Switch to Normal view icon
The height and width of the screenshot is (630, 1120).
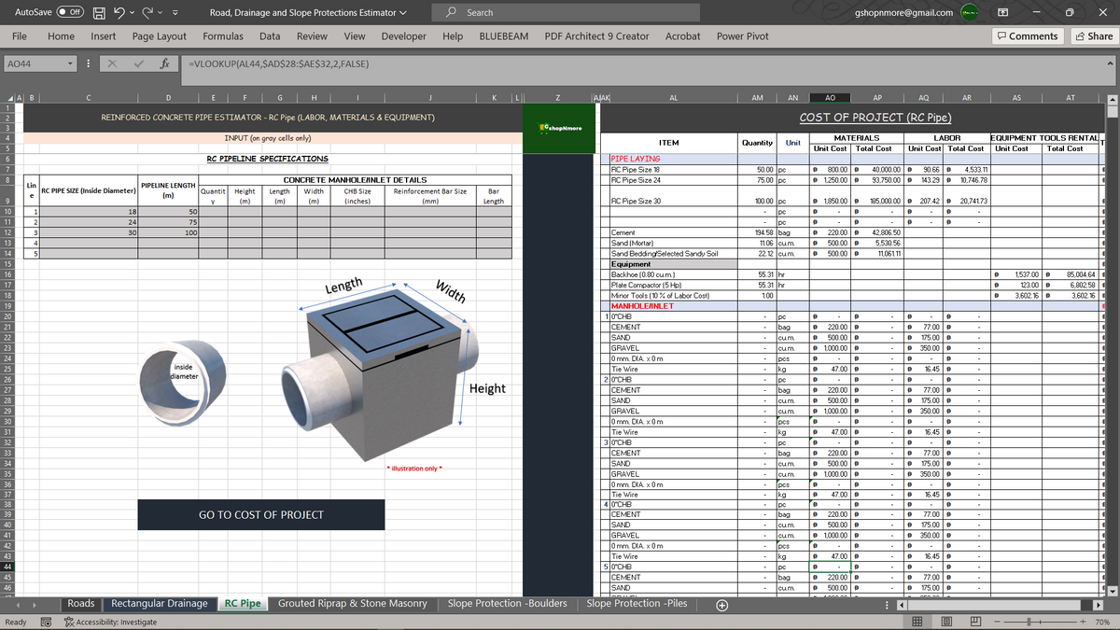[x=917, y=622]
